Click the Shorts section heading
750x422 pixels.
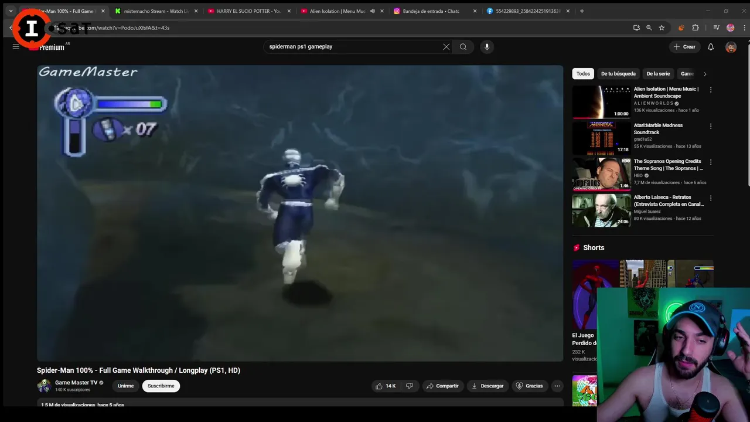594,248
